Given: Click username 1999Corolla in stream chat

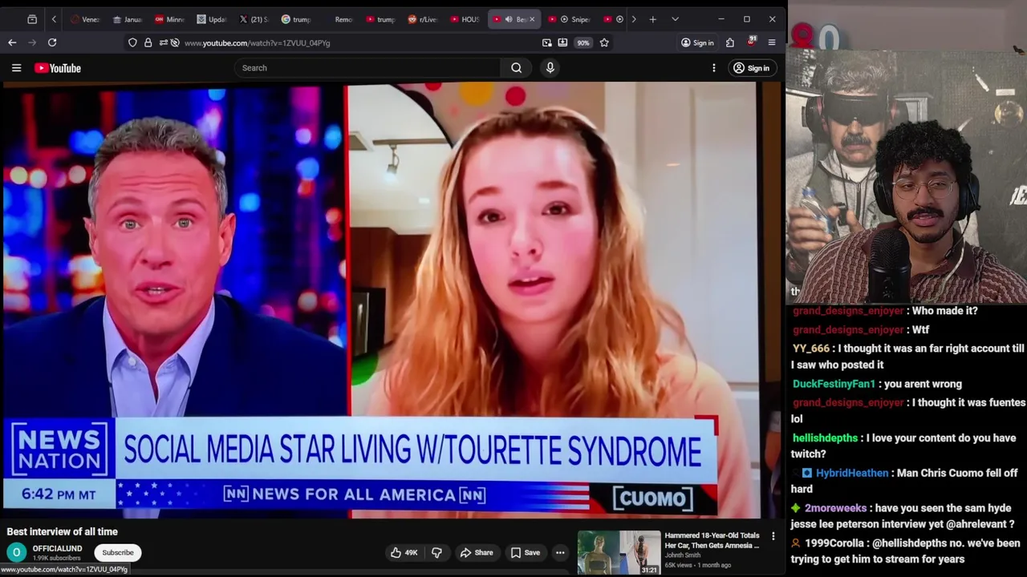Looking at the screenshot, I should click(835, 543).
